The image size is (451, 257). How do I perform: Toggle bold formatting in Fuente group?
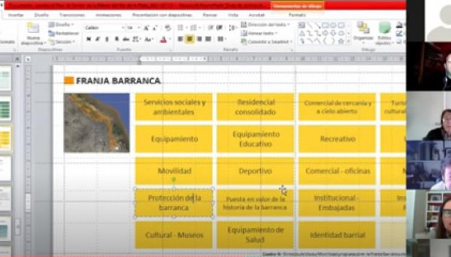(x=88, y=39)
